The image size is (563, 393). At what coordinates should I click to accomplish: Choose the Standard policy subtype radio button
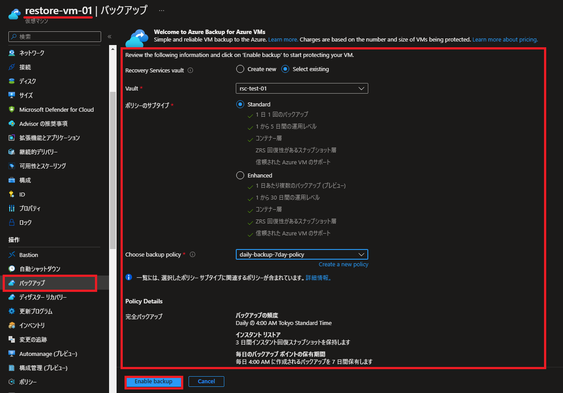(x=240, y=105)
